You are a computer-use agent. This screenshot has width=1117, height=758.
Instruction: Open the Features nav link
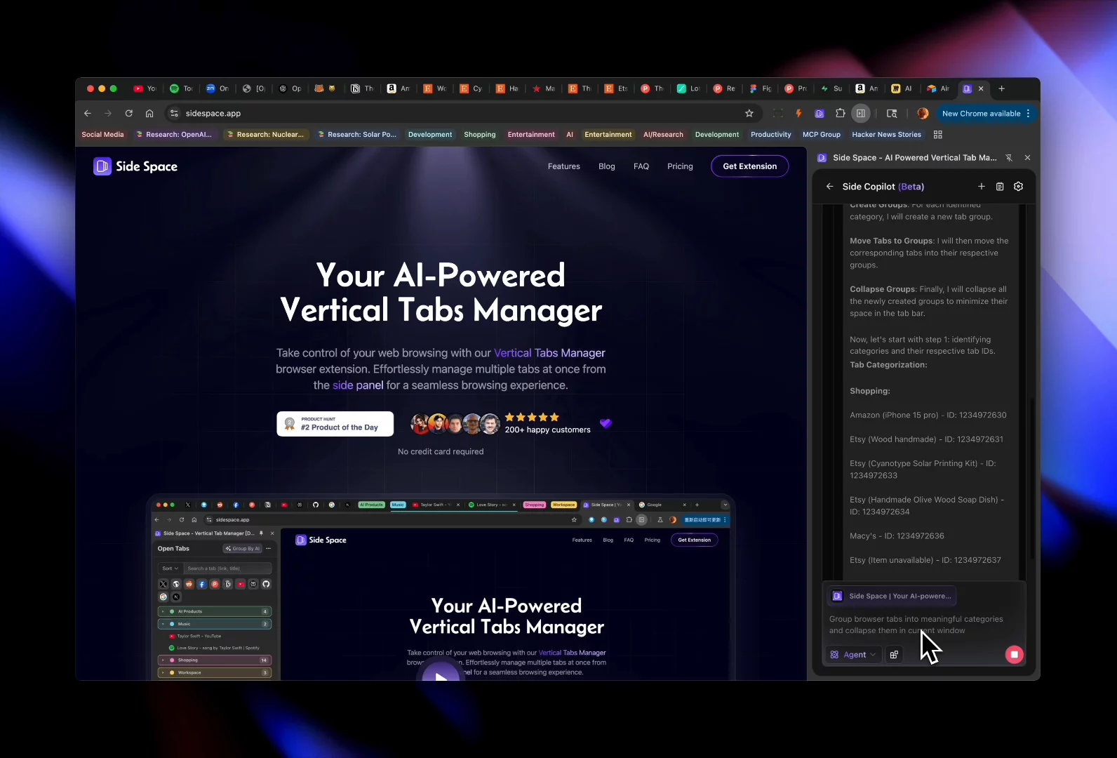coord(564,166)
